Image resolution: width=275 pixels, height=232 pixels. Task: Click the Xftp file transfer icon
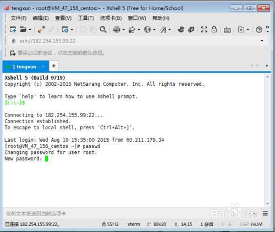191,29
